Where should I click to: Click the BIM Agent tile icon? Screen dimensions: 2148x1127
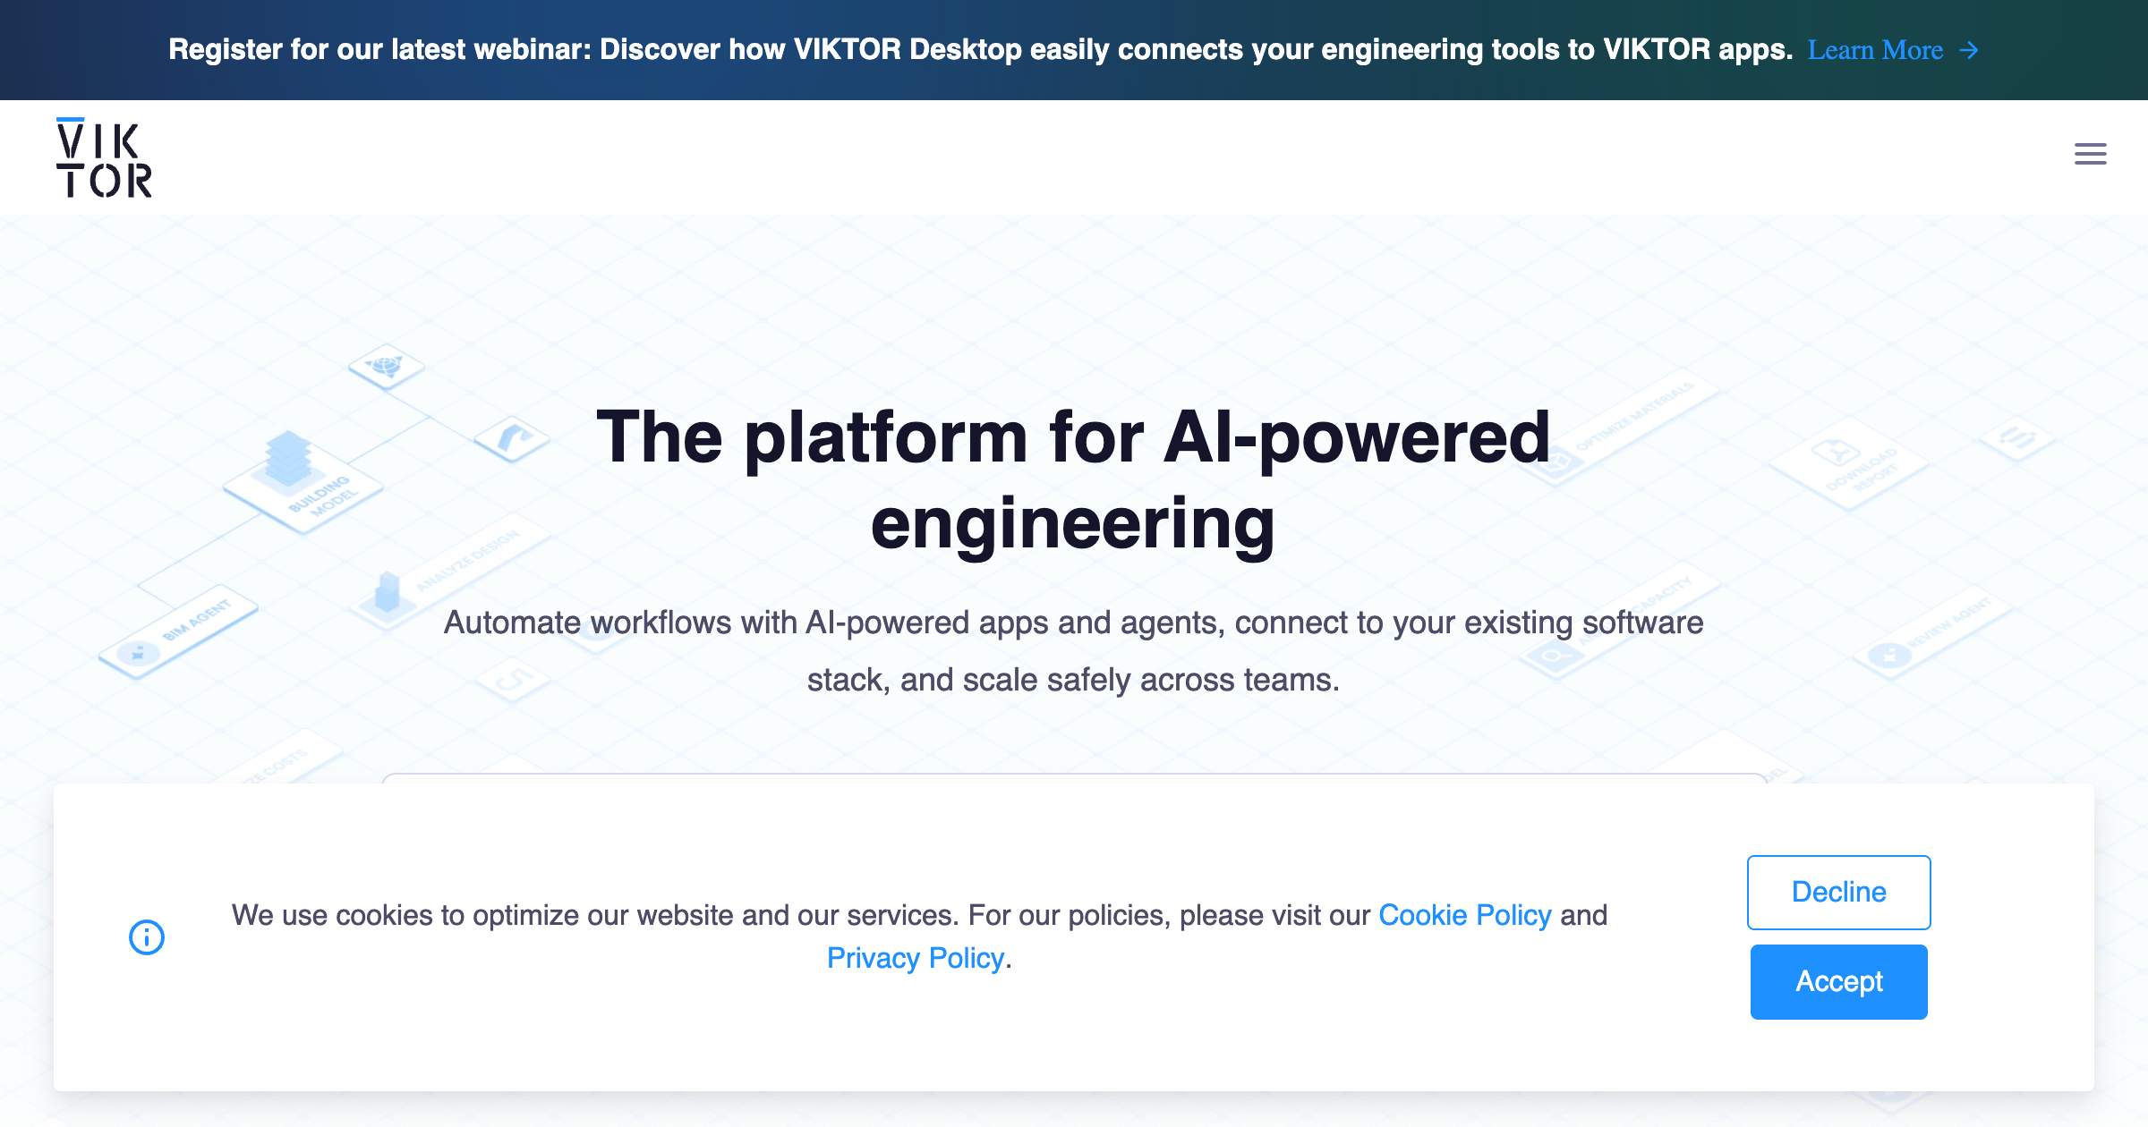point(138,654)
